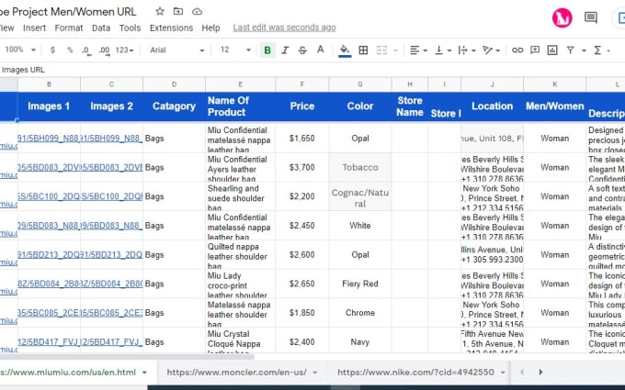
Task: Open comment history icon
Action: point(591,17)
